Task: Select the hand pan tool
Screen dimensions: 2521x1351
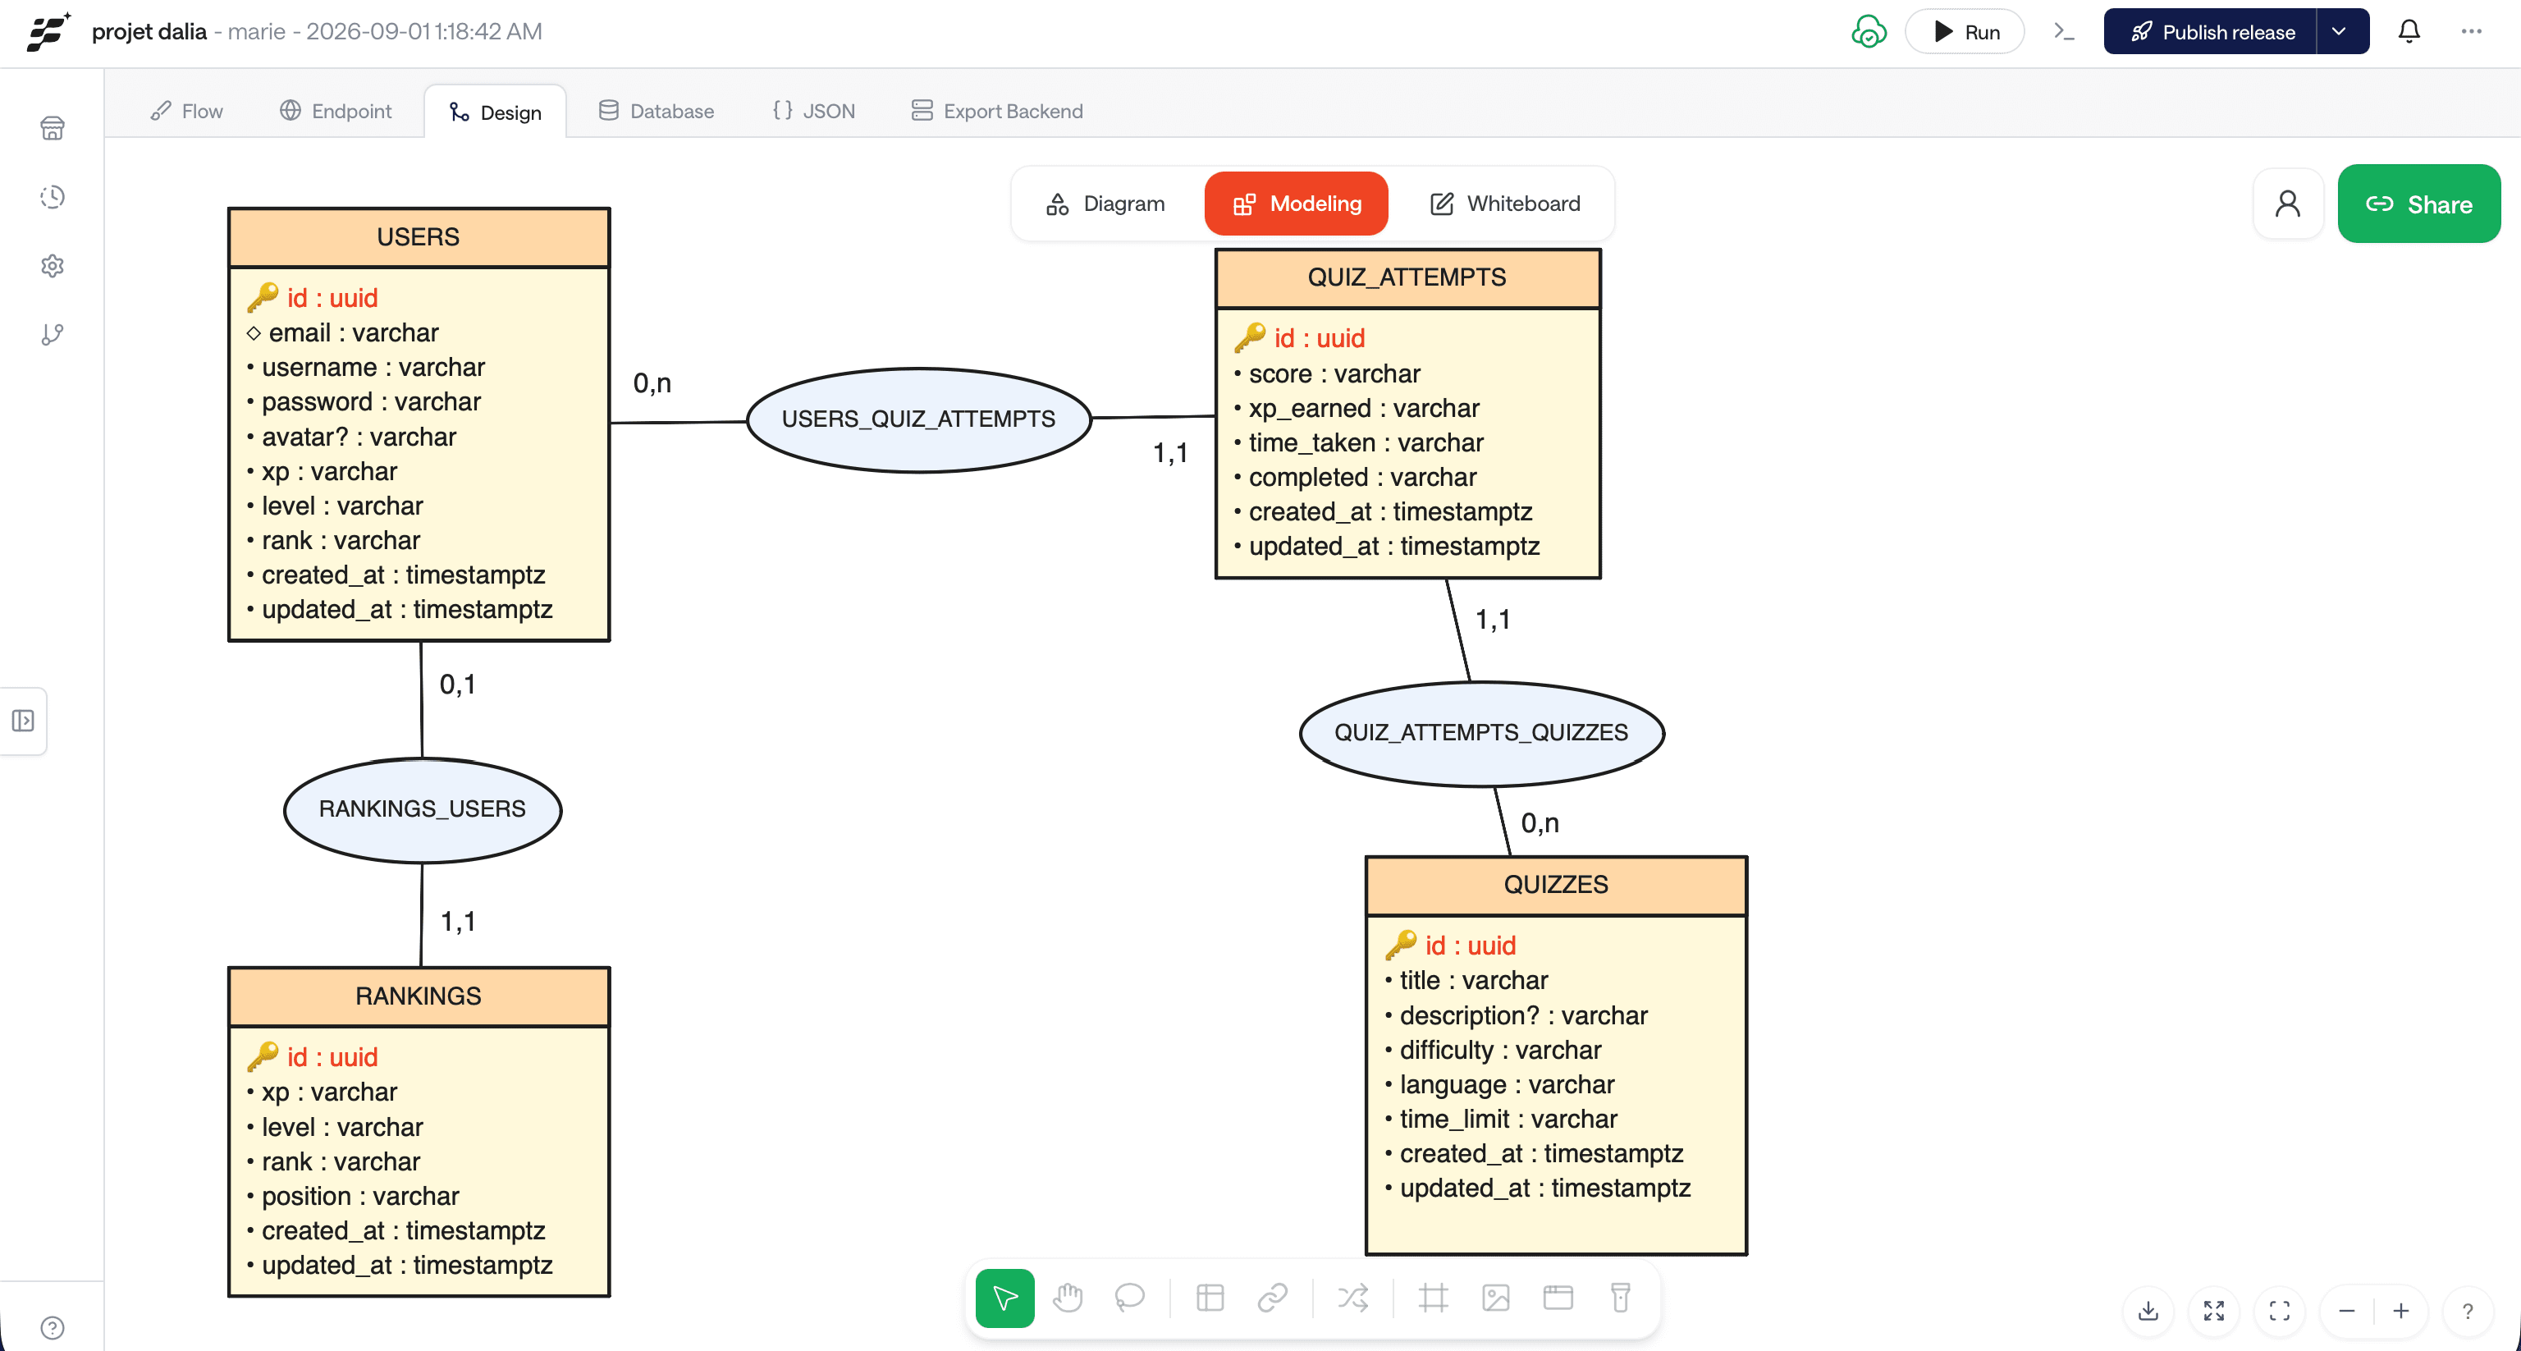Action: click(1068, 1298)
